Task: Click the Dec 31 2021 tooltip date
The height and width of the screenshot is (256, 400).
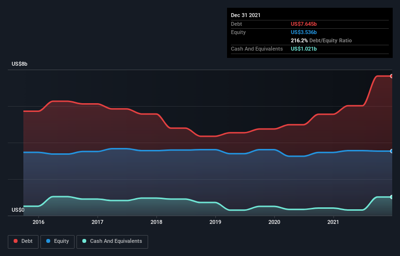Action: [x=246, y=15]
